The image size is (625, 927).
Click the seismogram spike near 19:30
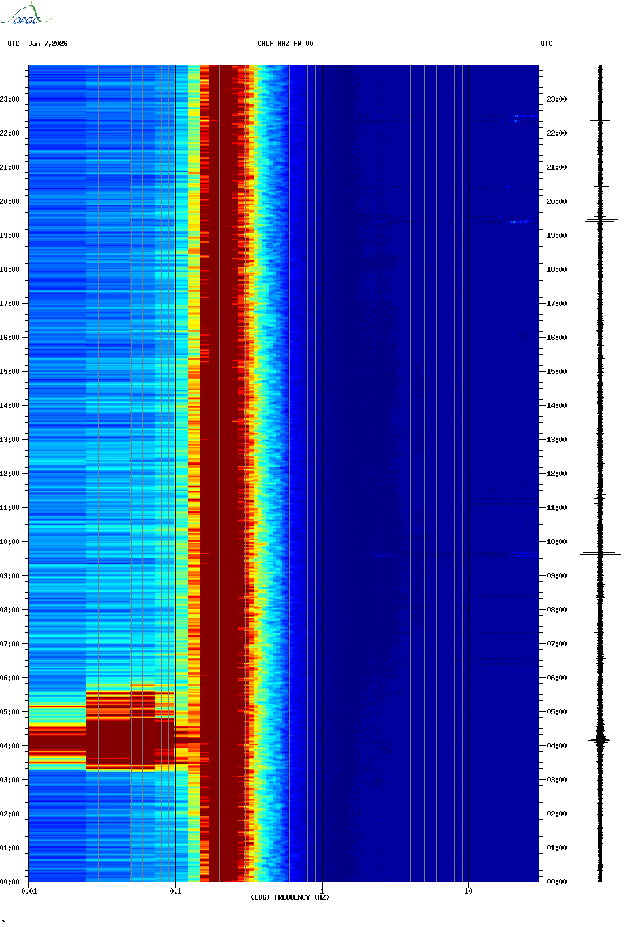click(x=601, y=220)
